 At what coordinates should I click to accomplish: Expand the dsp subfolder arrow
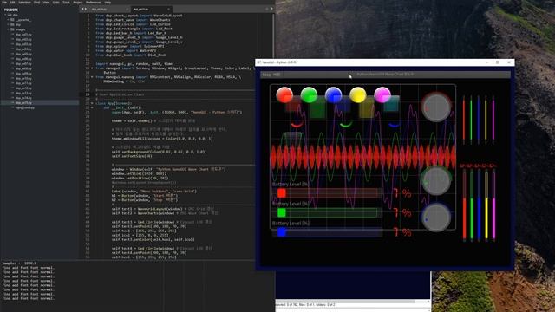coord(8,25)
